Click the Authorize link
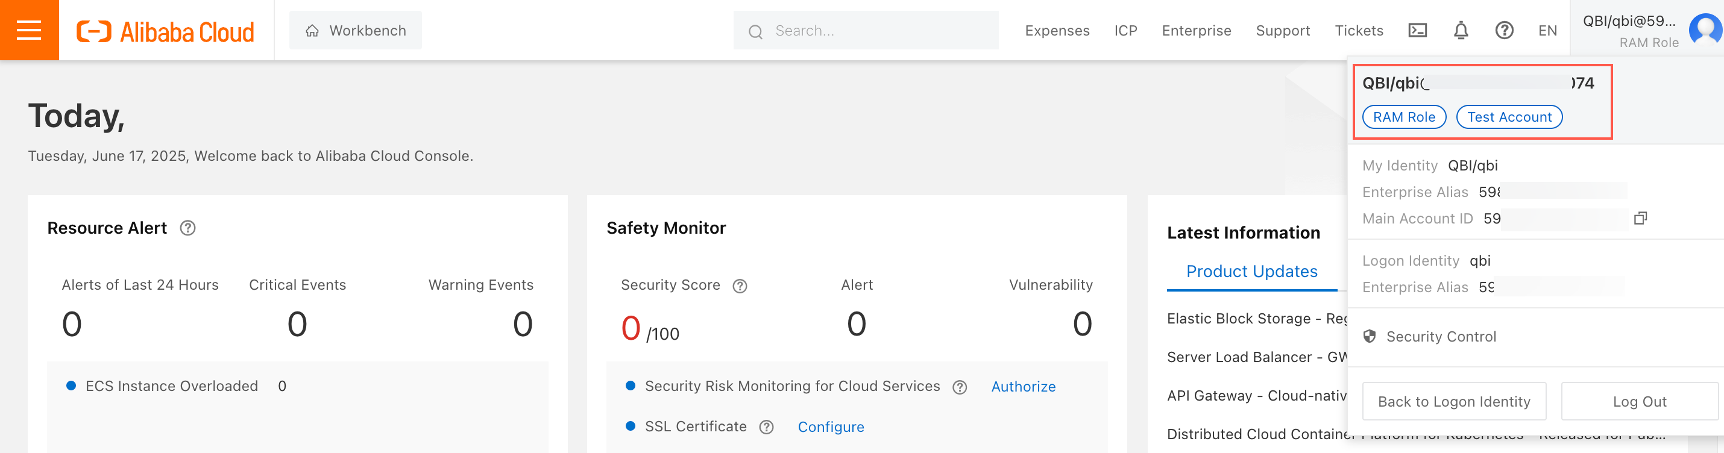 click(1022, 387)
